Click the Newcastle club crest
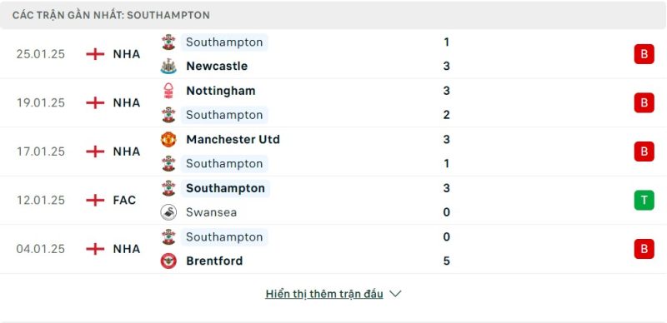The height and width of the screenshot is (323, 667). tap(168, 67)
